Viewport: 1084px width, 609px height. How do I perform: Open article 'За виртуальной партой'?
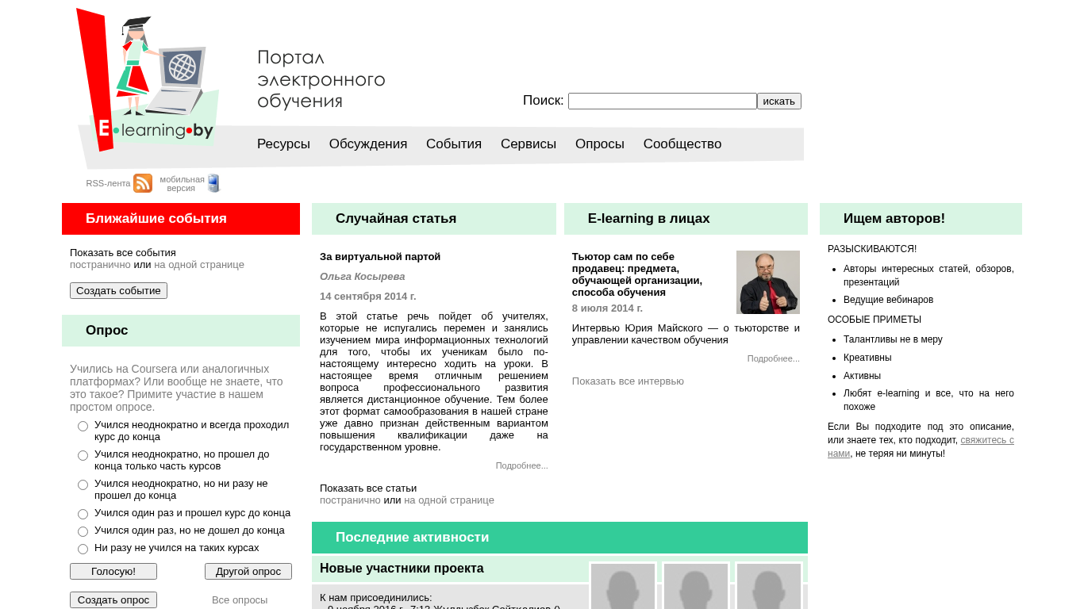(380, 257)
